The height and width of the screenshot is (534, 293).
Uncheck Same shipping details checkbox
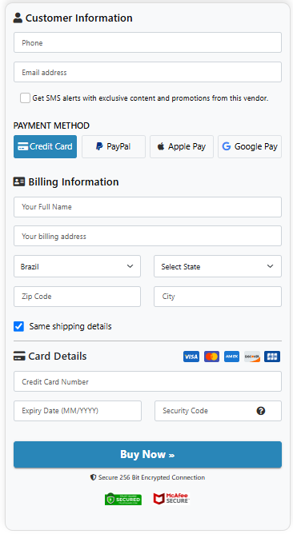click(x=18, y=326)
